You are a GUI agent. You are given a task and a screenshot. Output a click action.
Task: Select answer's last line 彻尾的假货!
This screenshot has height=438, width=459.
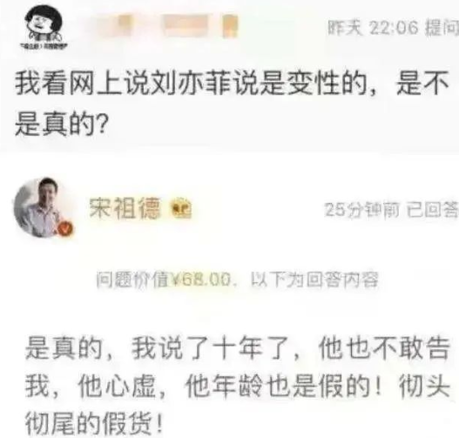click(94, 423)
